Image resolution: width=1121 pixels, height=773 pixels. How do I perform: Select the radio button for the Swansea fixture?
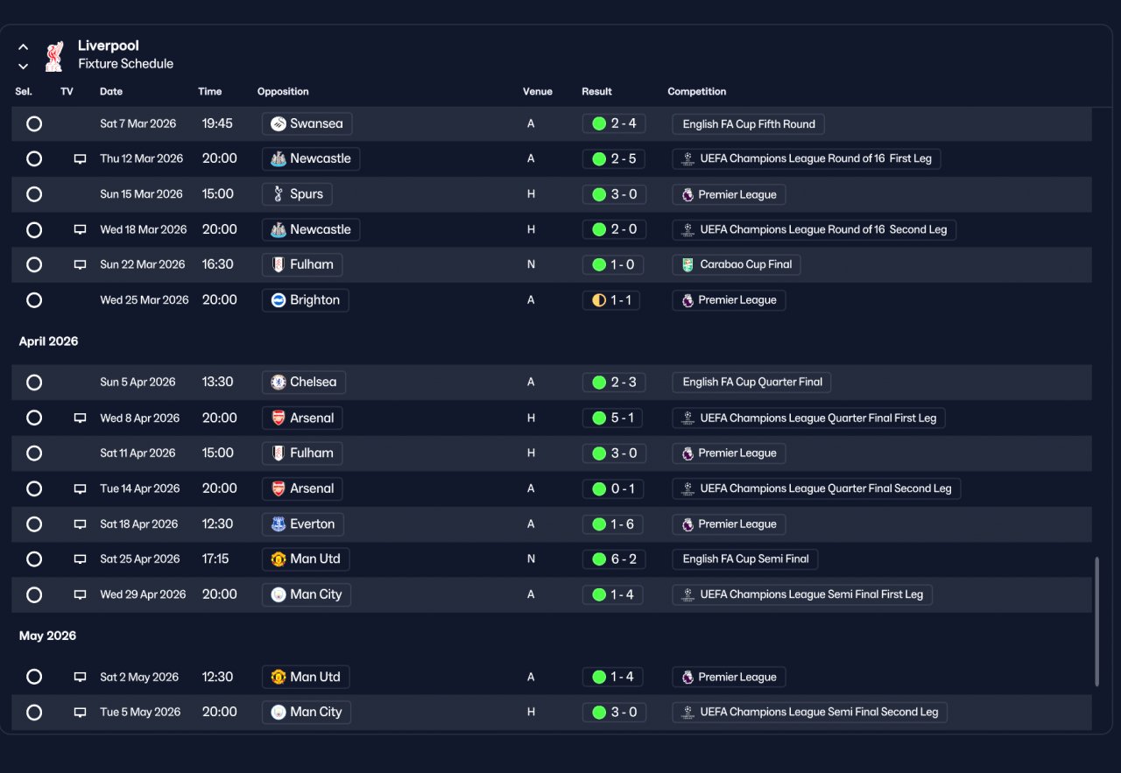pos(34,123)
